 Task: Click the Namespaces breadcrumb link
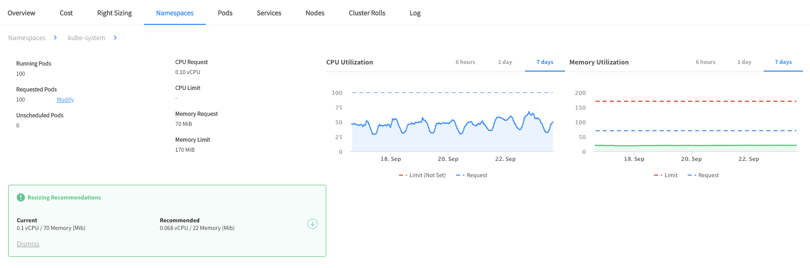tap(27, 38)
